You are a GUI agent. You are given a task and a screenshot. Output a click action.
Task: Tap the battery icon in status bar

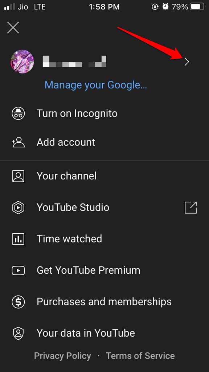click(198, 7)
